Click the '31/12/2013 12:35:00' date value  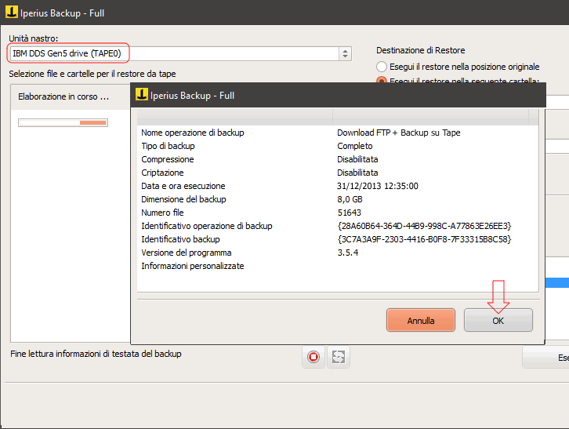click(x=378, y=186)
